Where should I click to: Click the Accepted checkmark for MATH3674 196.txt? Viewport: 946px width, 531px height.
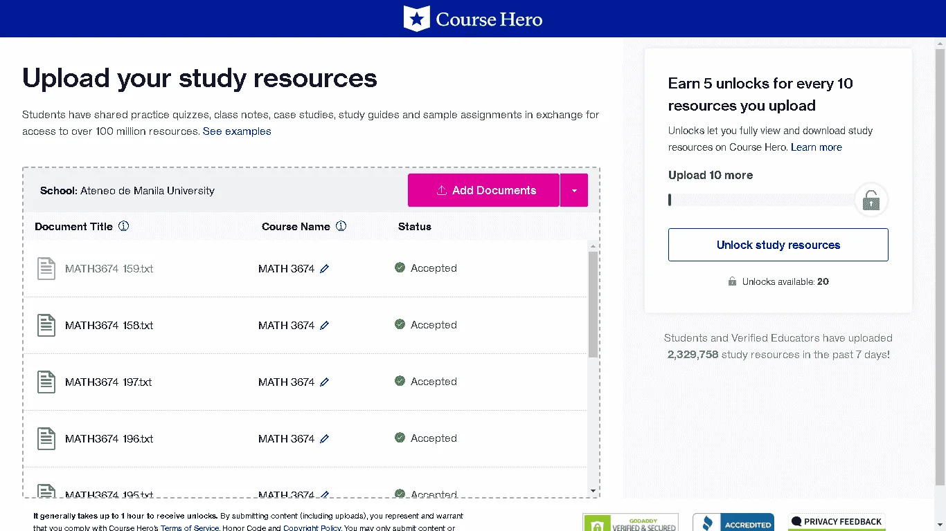400,438
